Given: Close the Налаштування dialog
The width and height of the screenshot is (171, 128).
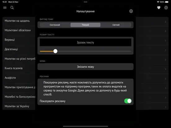Looking at the screenshot, I should [131, 11].
